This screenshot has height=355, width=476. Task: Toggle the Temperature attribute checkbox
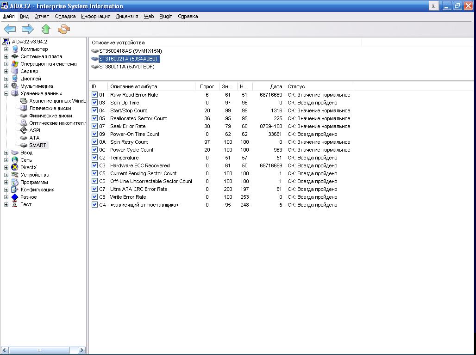tap(95, 158)
